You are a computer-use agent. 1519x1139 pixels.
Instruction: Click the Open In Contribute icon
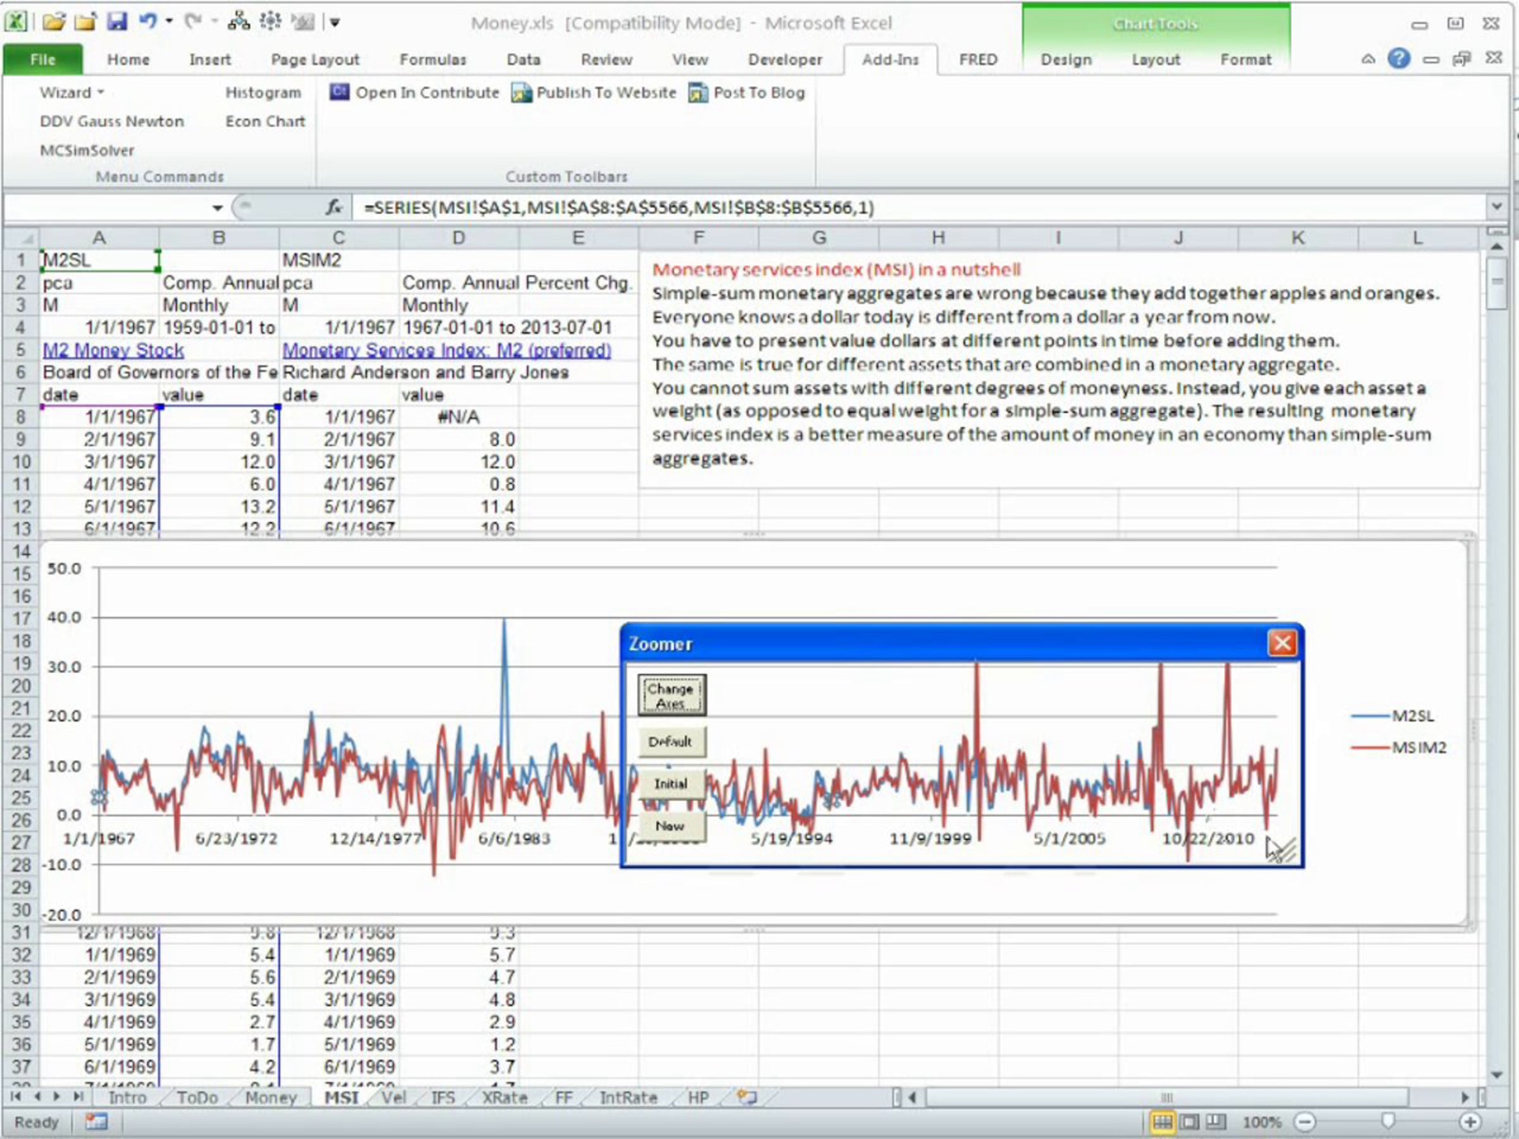pos(339,92)
